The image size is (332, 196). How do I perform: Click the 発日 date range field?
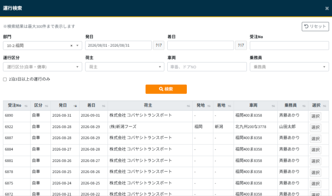(118, 46)
